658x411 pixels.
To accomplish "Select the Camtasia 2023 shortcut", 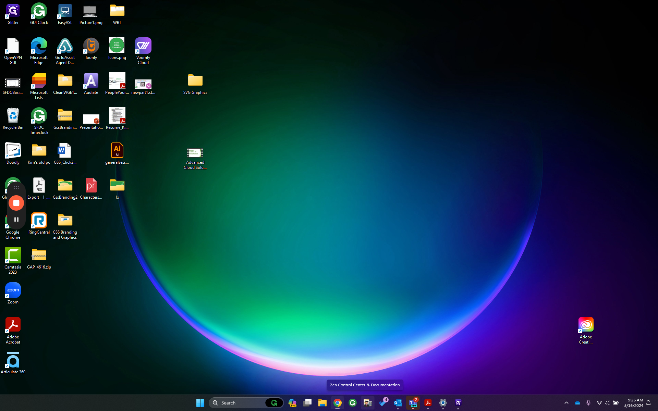I will 13,261.
